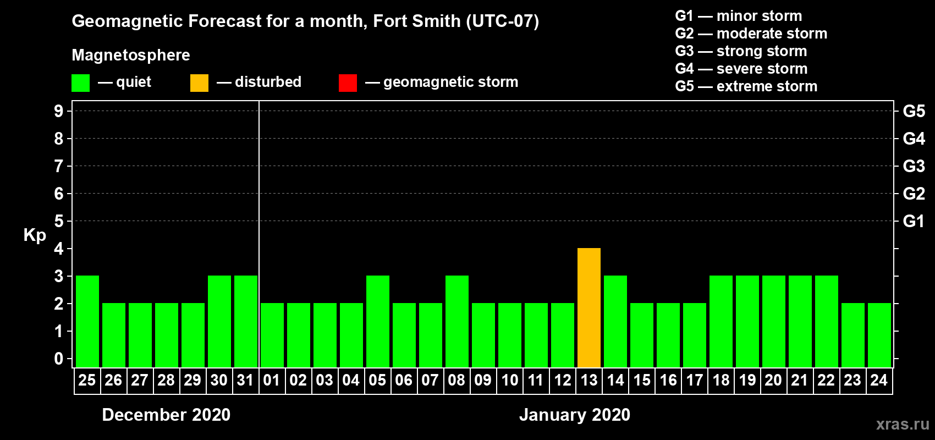Click the 'Kp' axis label
Viewport: 935px width, 440px height.
point(35,235)
